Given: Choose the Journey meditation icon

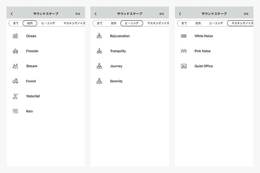Looking at the screenshot, I should [99, 66].
